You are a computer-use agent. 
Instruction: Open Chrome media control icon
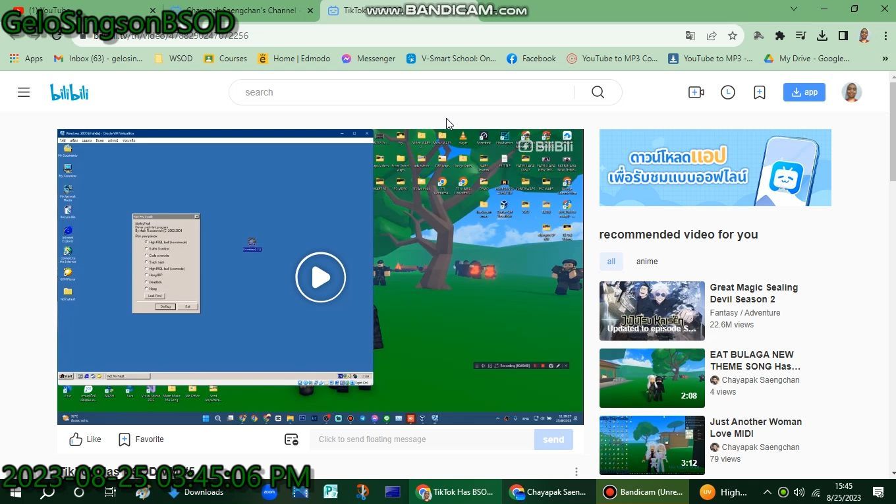[800, 36]
